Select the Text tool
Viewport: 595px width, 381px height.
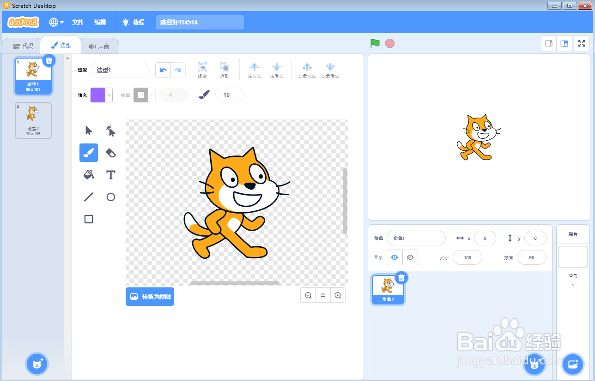pyautogui.click(x=111, y=175)
